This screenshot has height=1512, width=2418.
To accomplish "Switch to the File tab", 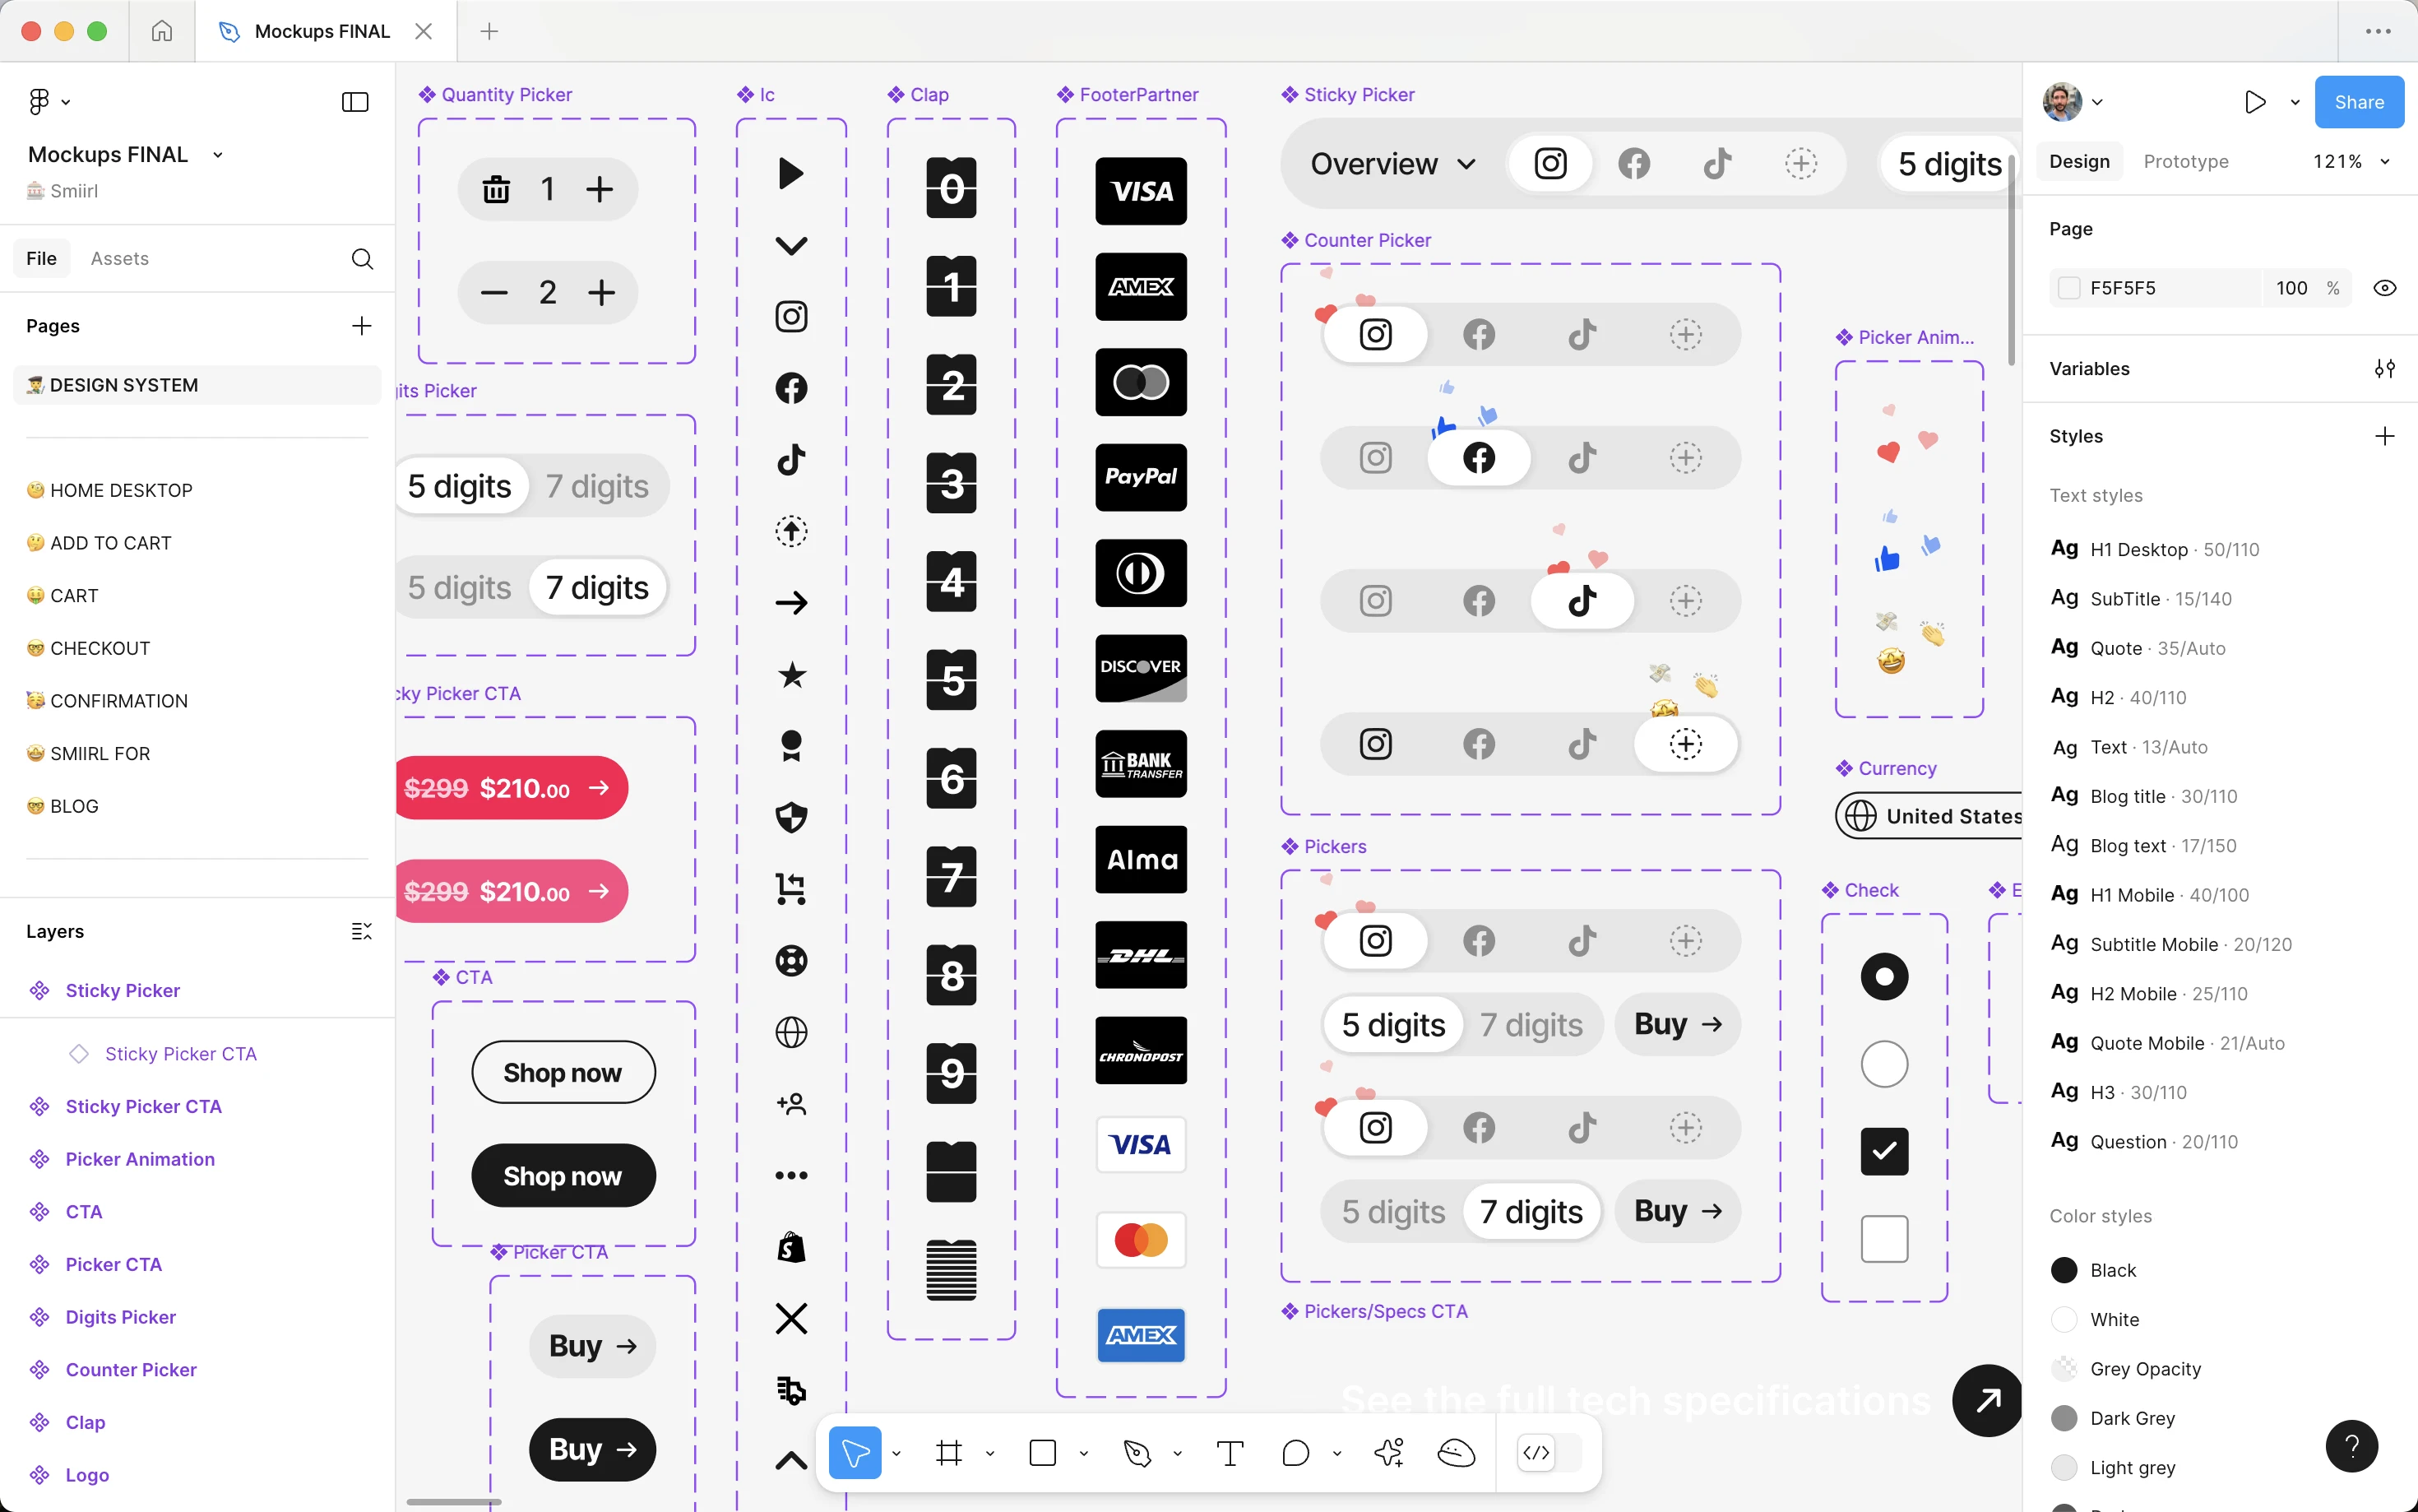I will point(41,259).
